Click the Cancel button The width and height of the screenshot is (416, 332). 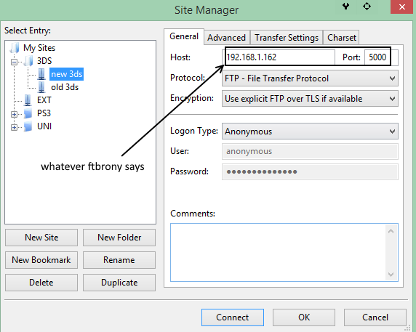point(375,317)
